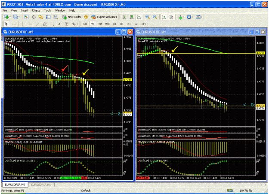Screen dimensions: 269x194
Task: Click connection status bars icon in status bar
Action: (x=230, y=191)
